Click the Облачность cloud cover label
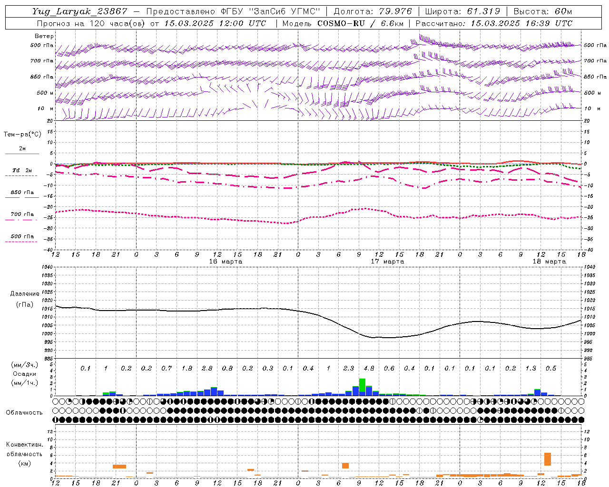The image size is (609, 487). coord(24,412)
